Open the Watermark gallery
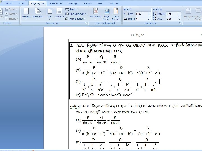The width and height of the screenshot is (202, 151). point(96,14)
